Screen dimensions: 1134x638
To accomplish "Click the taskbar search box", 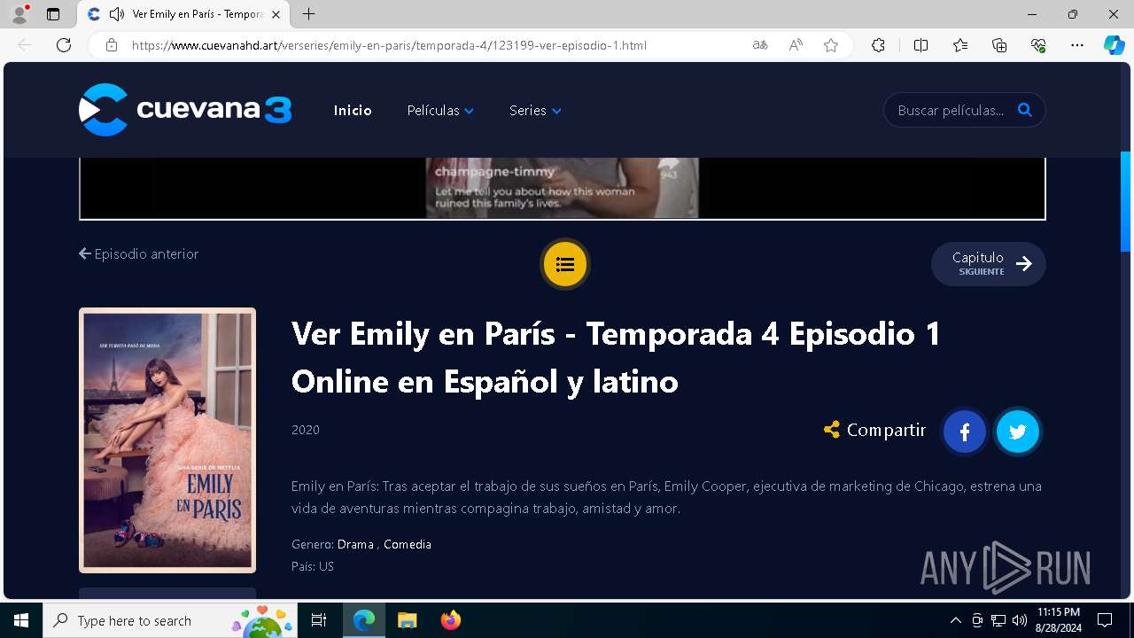I will point(171,620).
